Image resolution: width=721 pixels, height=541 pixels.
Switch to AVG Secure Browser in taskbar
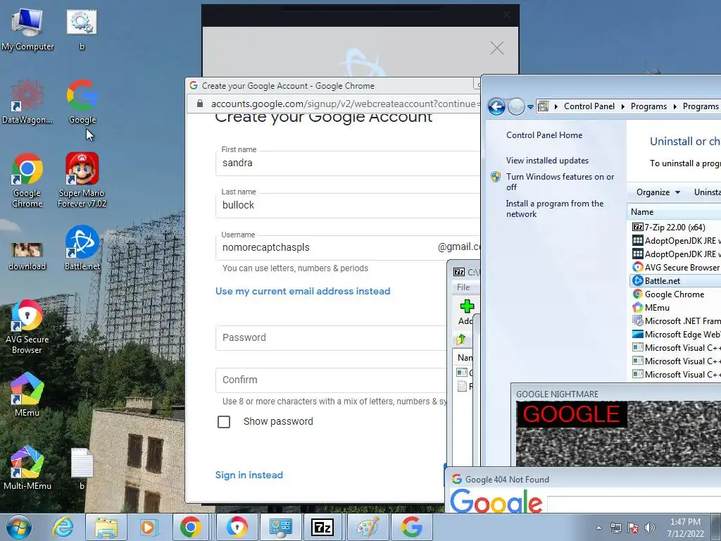[x=237, y=527]
